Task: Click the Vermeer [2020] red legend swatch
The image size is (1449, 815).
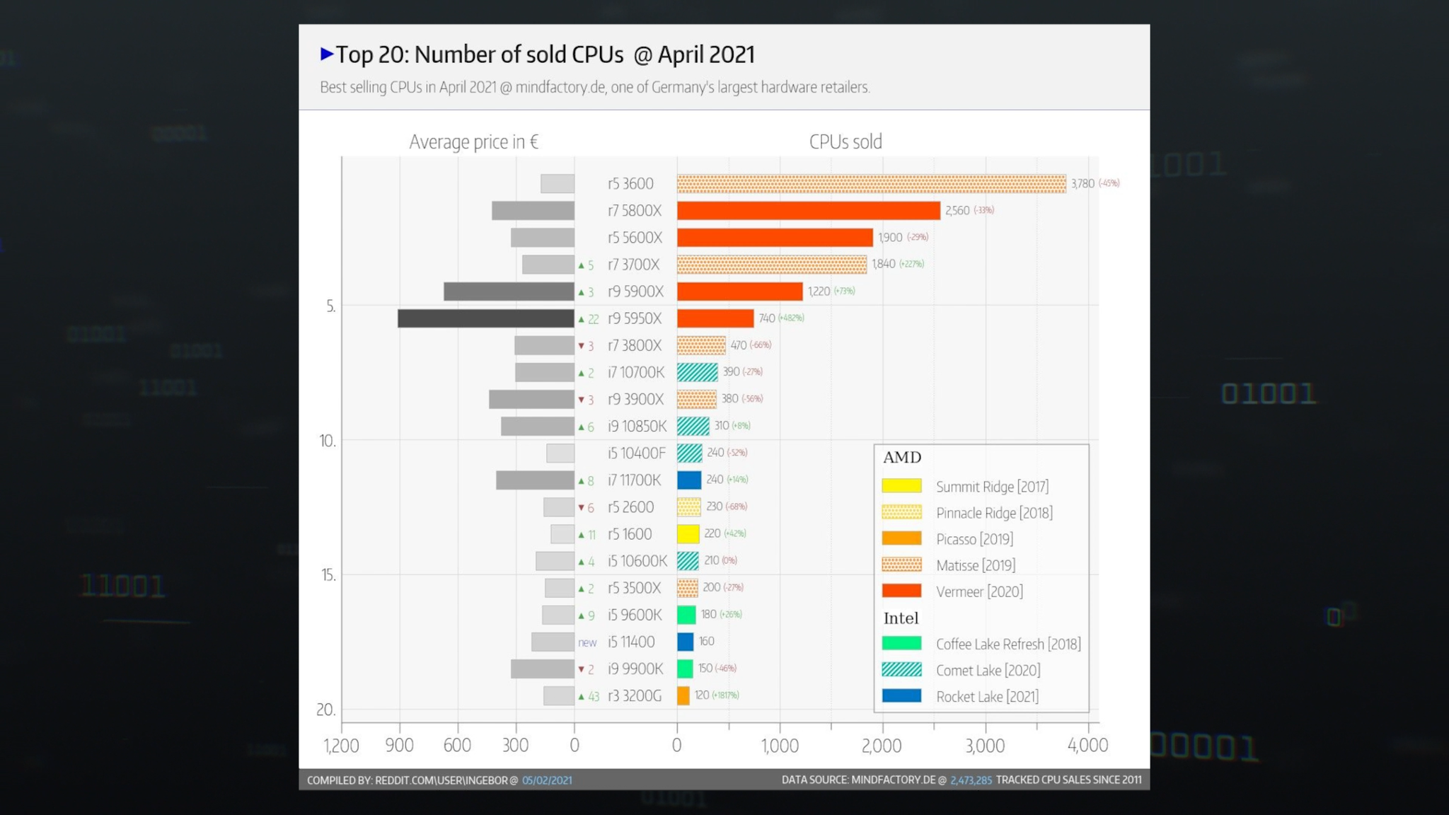Action: coord(901,591)
